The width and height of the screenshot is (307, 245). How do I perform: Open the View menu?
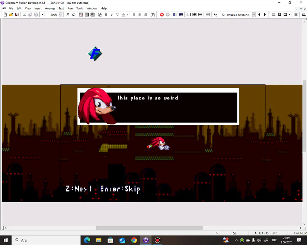(28, 9)
